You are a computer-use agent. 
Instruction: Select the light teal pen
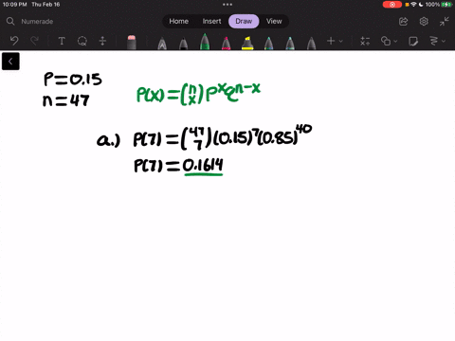[x=290, y=44]
